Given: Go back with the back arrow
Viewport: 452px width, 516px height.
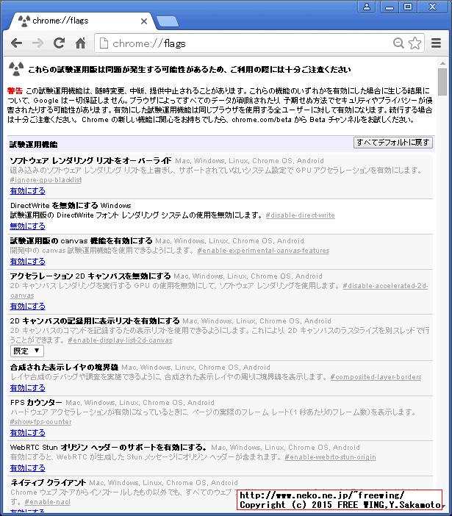Looking at the screenshot, I should pos(16,43).
